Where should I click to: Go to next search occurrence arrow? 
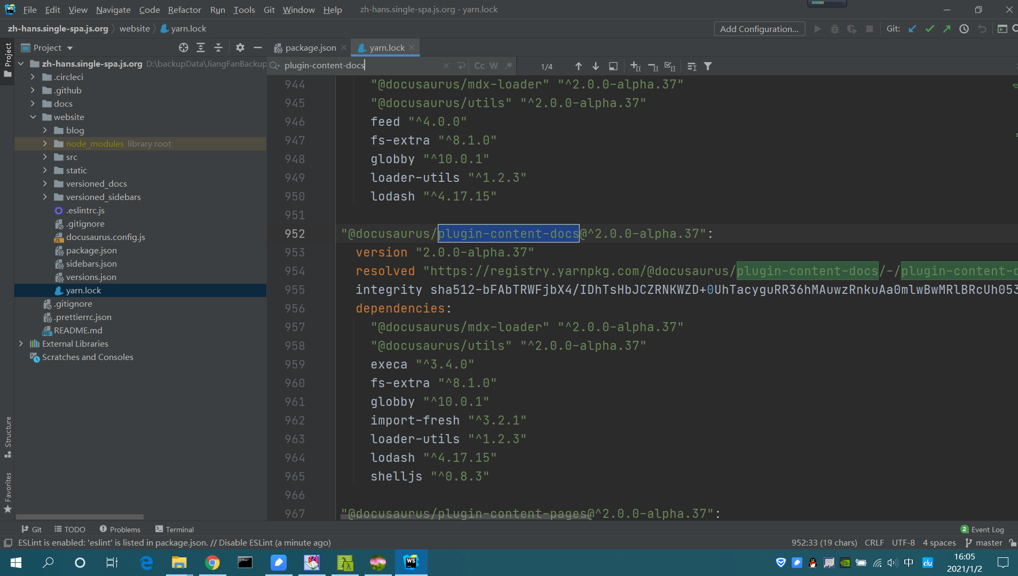[x=596, y=66]
